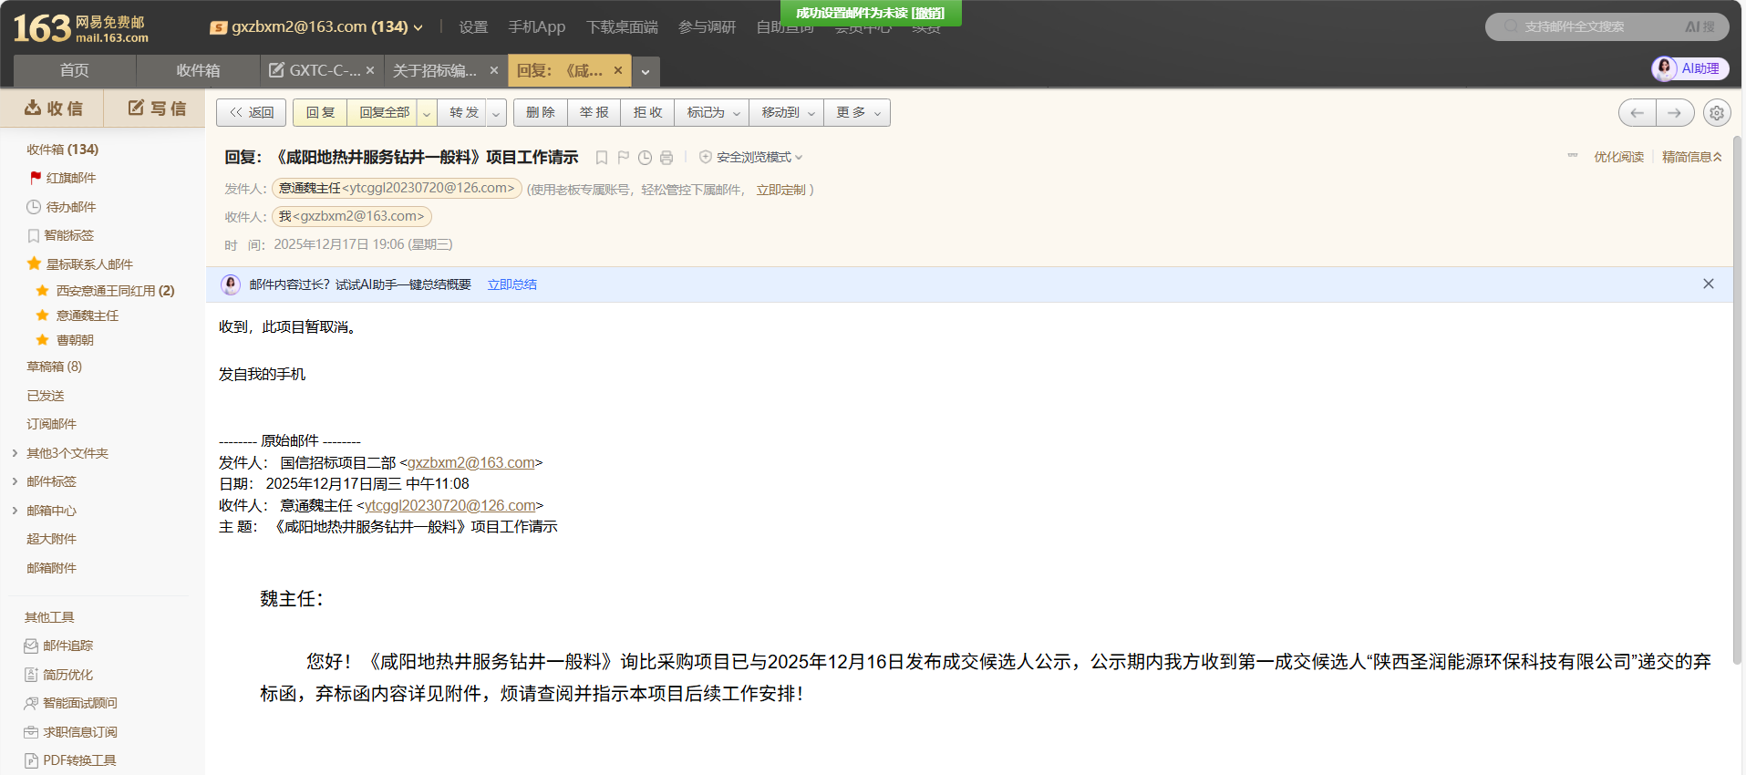Toggle 精简信息 header collapse
Image resolution: width=1746 pixels, height=775 pixels.
(x=1691, y=157)
